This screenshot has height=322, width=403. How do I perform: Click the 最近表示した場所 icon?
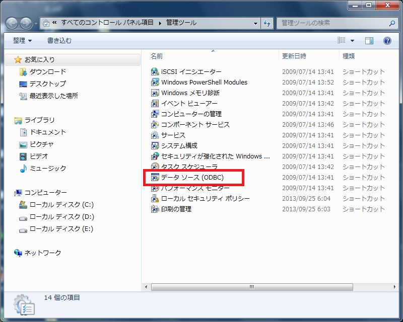[x=23, y=96]
